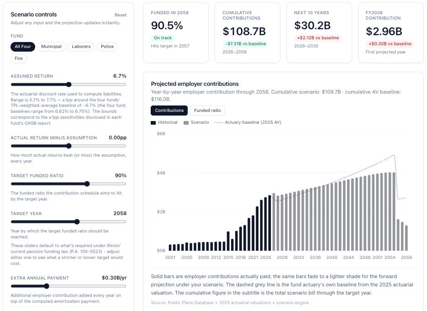Choose the Laborers fund filter
The image size is (427, 311).
pyautogui.click(x=81, y=47)
